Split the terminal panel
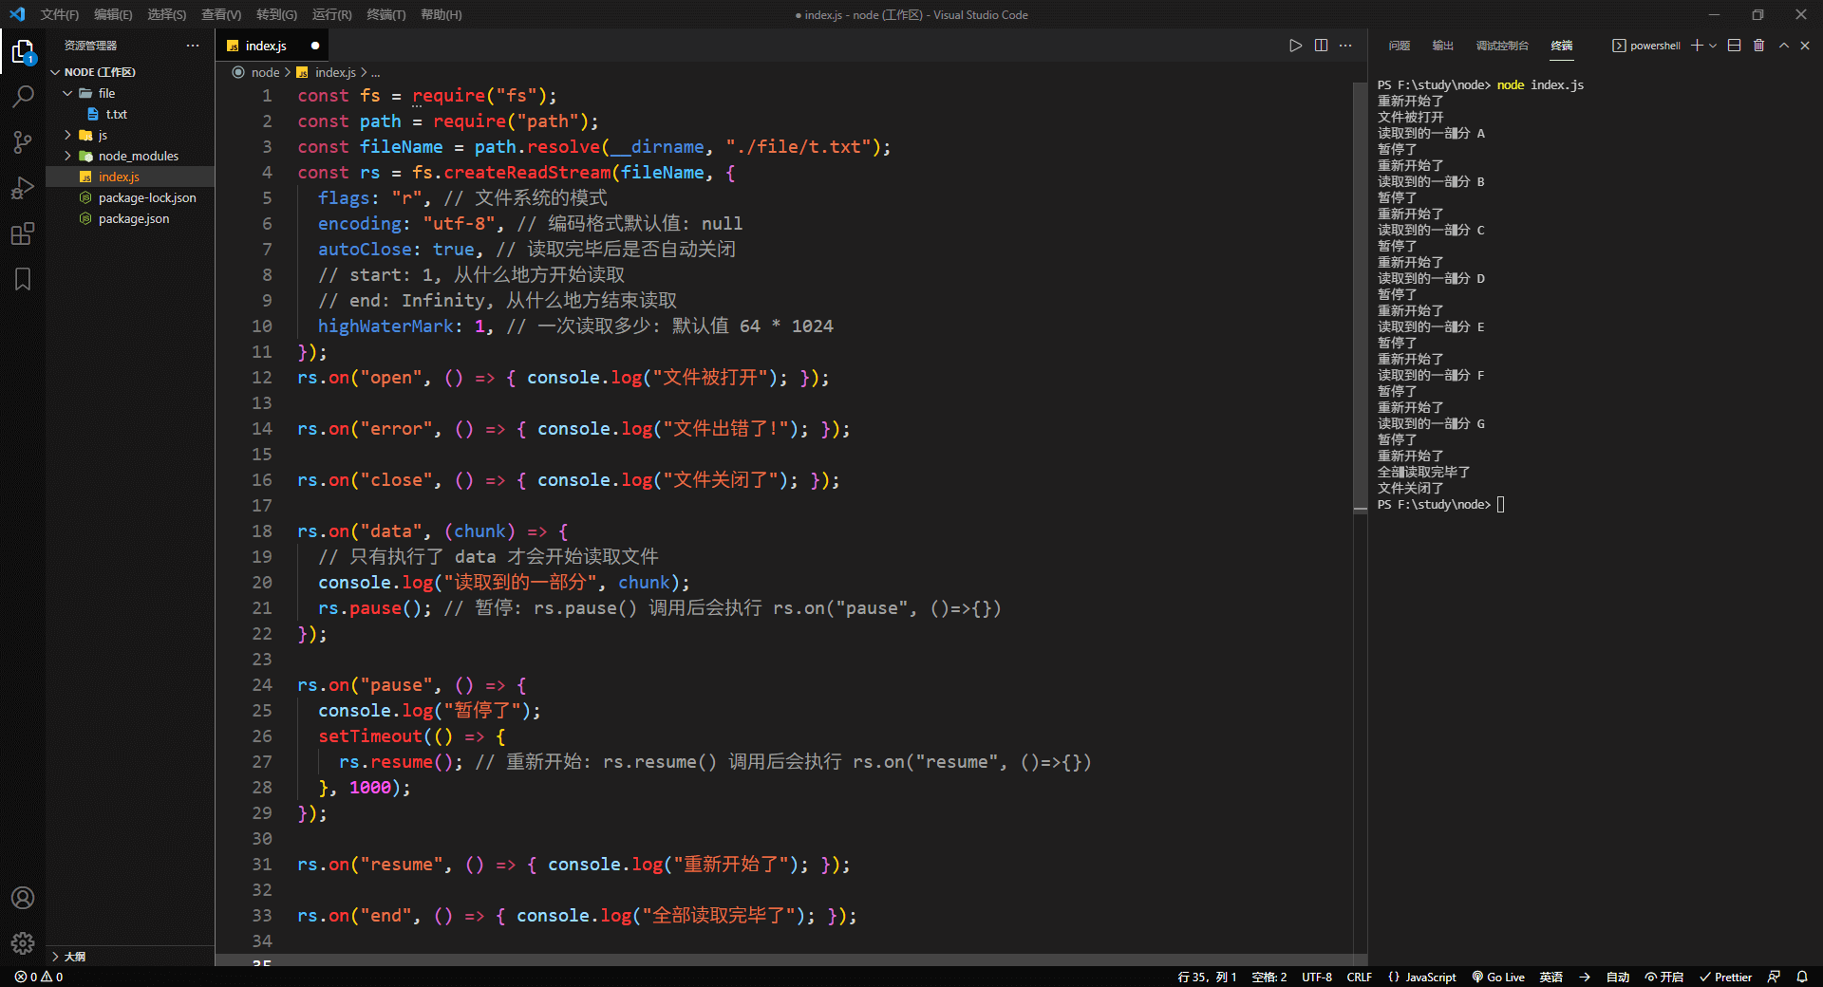The height and width of the screenshot is (987, 1823). (1734, 46)
